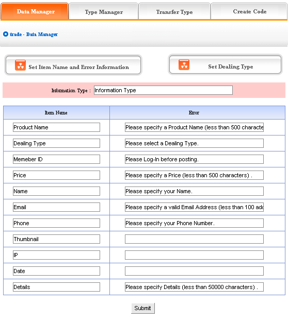Click the orange icon beside Set Item Name

tap(20, 65)
